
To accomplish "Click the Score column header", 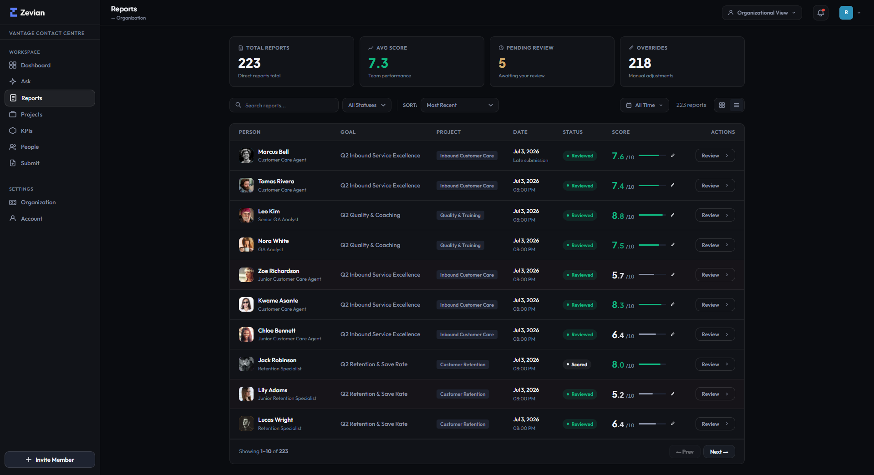I will (621, 132).
